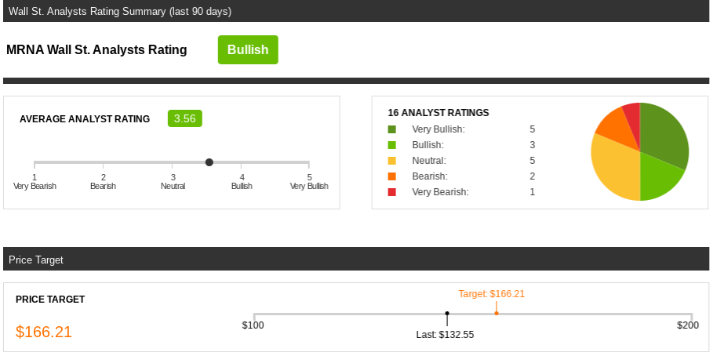Click the 'Very Bearish:' legend label

pyautogui.click(x=441, y=192)
